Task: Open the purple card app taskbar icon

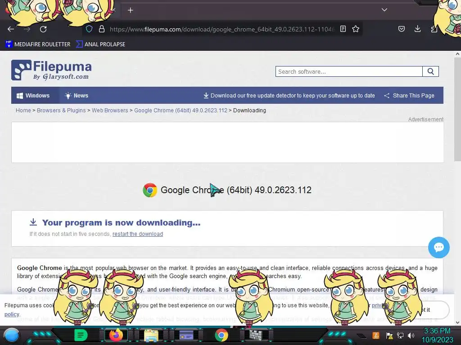Action: pyautogui.click(x=186, y=335)
